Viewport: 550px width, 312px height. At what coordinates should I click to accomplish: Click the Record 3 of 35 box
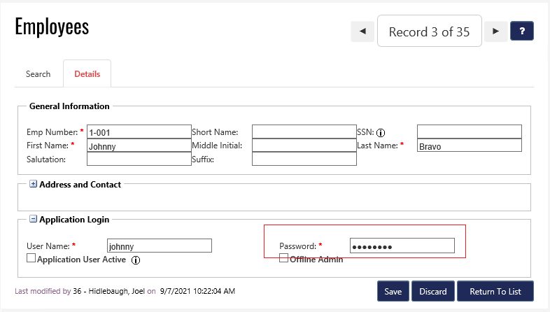click(429, 31)
